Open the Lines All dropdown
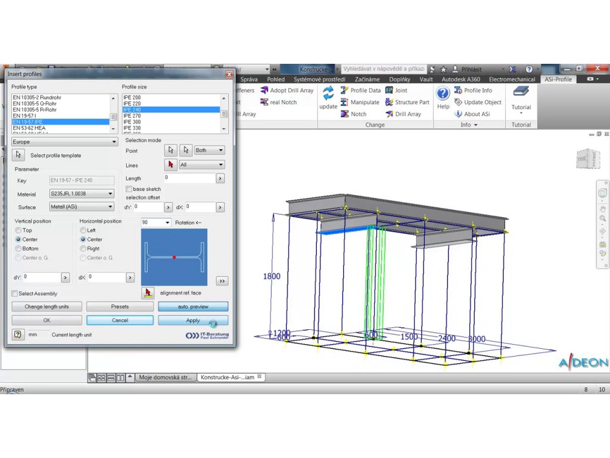The height and width of the screenshot is (458, 610). point(201,165)
